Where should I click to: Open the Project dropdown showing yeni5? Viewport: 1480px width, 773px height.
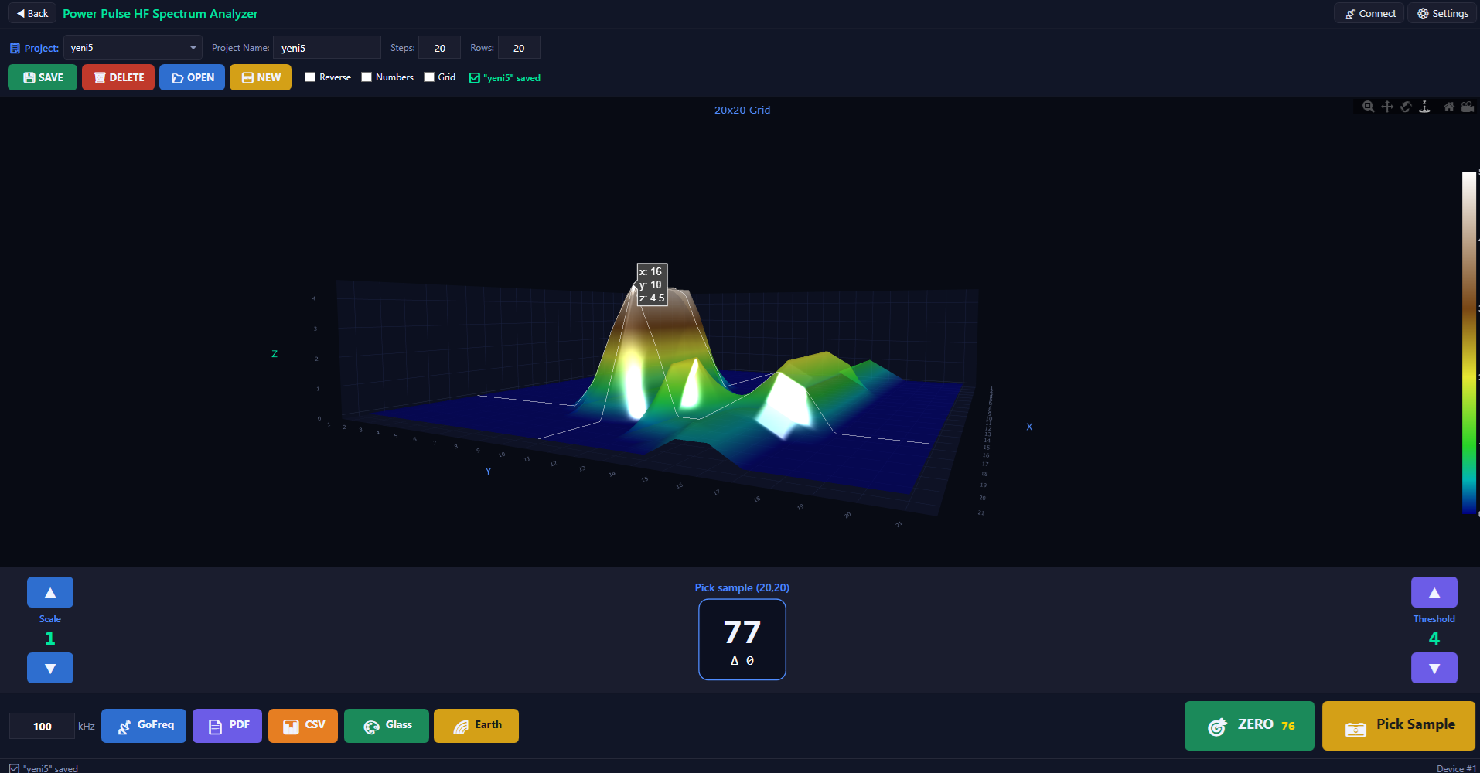pyautogui.click(x=132, y=48)
